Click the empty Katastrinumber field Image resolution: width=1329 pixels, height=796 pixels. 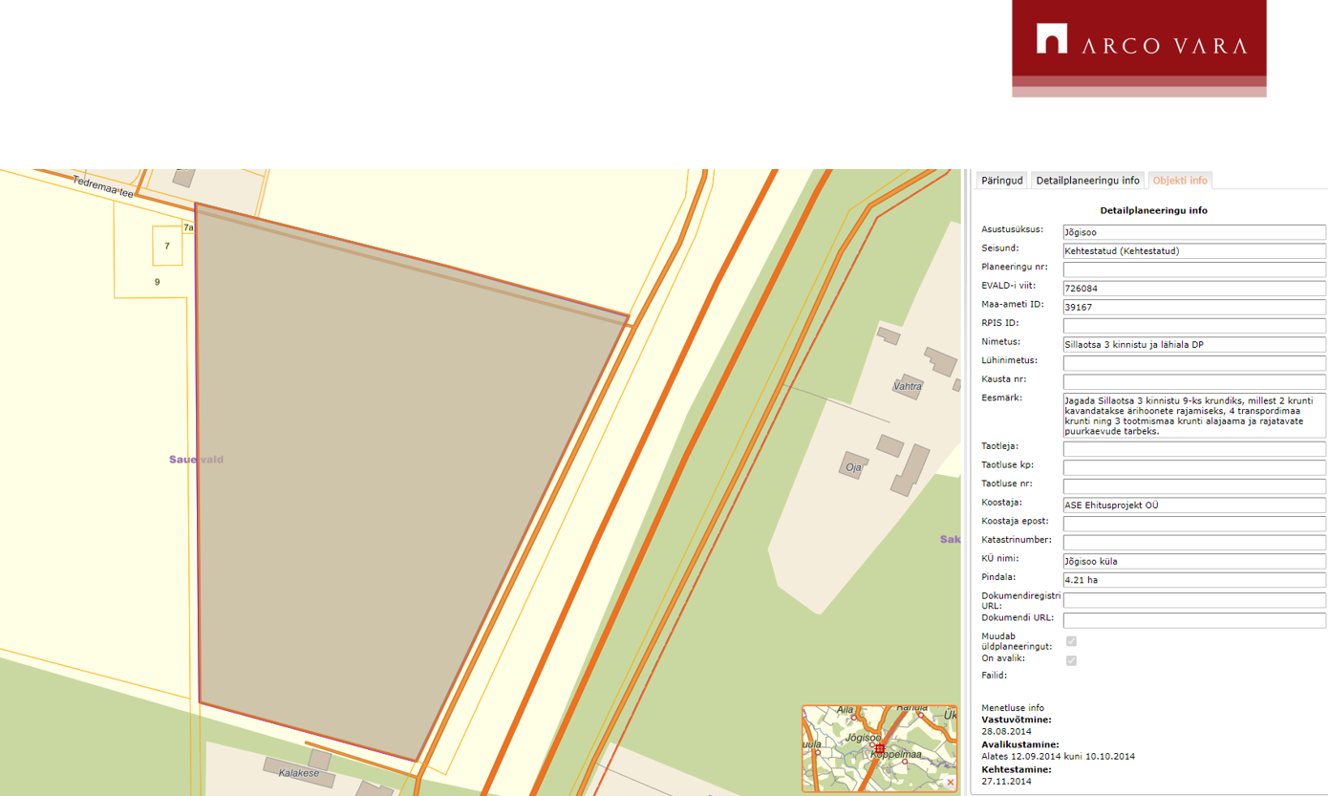(1194, 543)
